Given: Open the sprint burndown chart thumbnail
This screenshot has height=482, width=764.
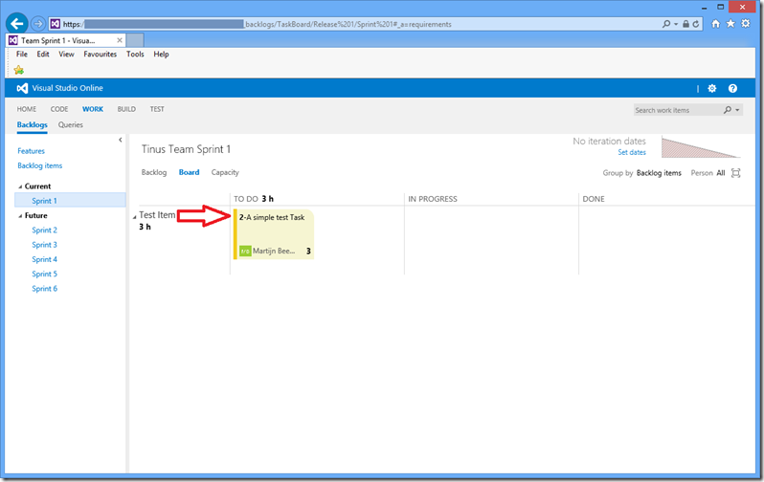Looking at the screenshot, I should (701, 147).
